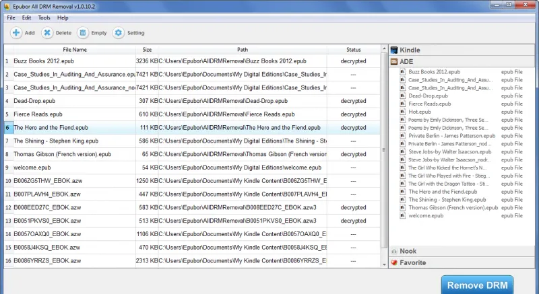Click the 3236 KB size cell
Image resolution: width=539 pixels, height=294 pixels.
pos(147,61)
